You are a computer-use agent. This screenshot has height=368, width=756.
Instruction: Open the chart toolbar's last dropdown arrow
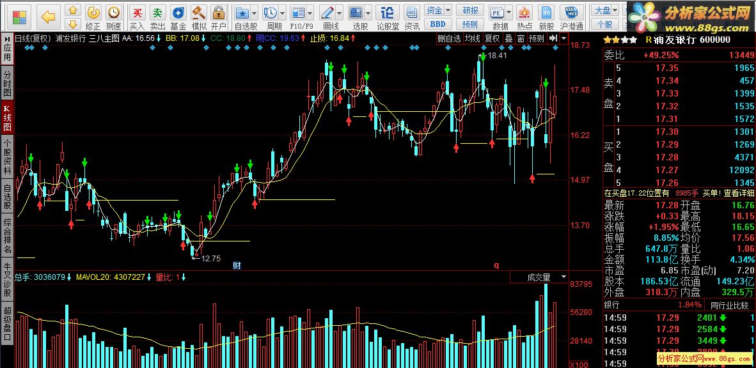coord(563,38)
